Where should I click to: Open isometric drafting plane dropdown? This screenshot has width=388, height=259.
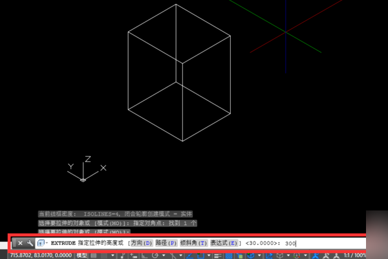coord(180,255)
